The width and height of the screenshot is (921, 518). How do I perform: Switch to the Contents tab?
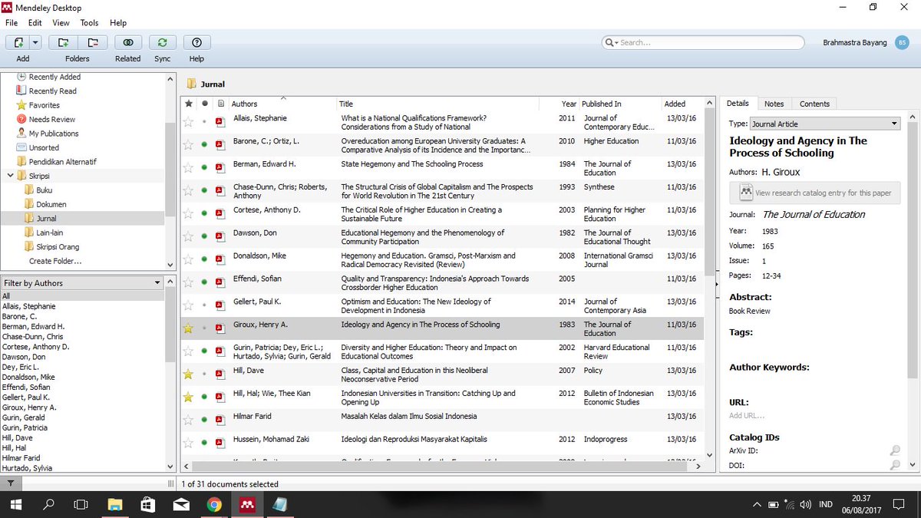click(x=814, y=104)
